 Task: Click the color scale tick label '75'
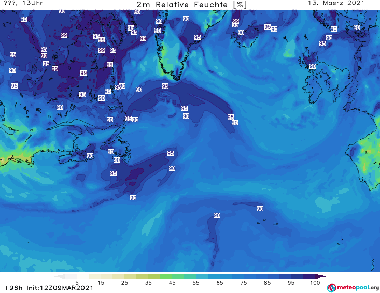[x=243, y=283]
